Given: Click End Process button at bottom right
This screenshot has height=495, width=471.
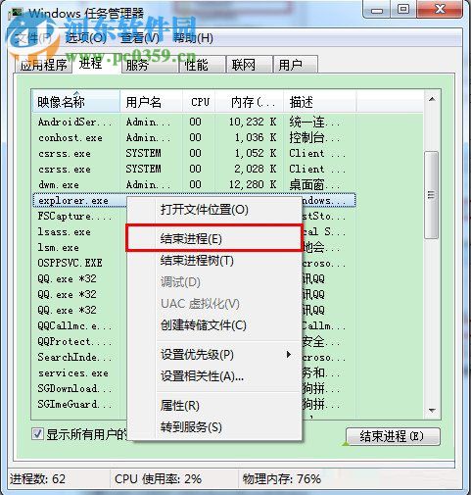Looking at the screenshot, I should point(393,436).
